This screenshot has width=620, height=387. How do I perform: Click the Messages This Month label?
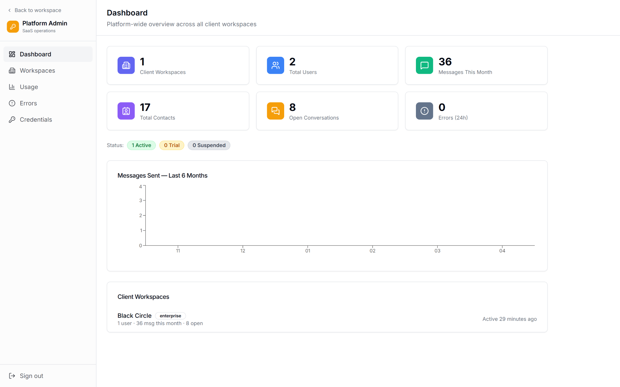pyautogui.click(x=465, y=72)
